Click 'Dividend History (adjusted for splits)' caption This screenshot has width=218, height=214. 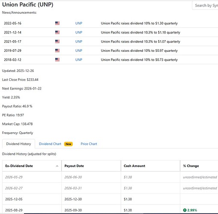click(x=29, y=154)
